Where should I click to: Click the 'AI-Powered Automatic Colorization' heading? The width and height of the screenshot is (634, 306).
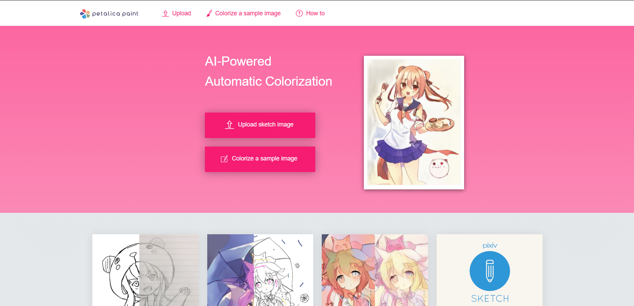click(x=268, y=71)
